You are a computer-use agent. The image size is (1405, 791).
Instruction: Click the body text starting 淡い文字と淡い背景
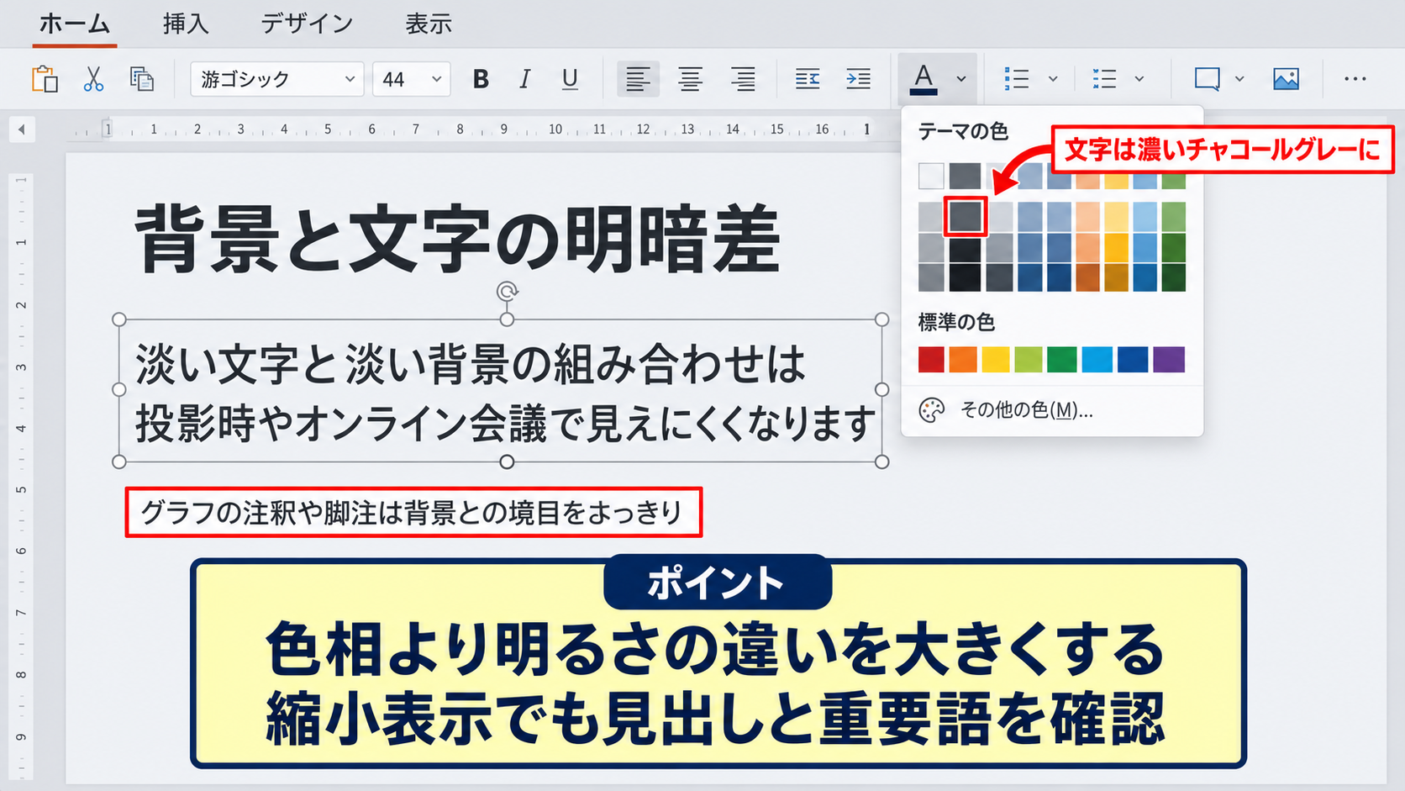(x=505, y=393)
